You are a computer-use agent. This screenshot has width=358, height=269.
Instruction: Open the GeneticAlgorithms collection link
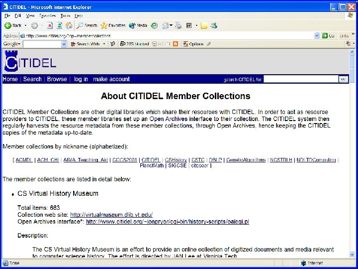click(246, 160)
